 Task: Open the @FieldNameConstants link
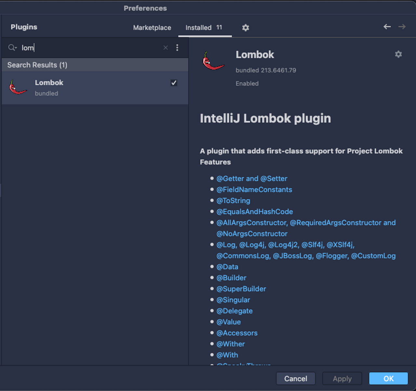(254, 189)
